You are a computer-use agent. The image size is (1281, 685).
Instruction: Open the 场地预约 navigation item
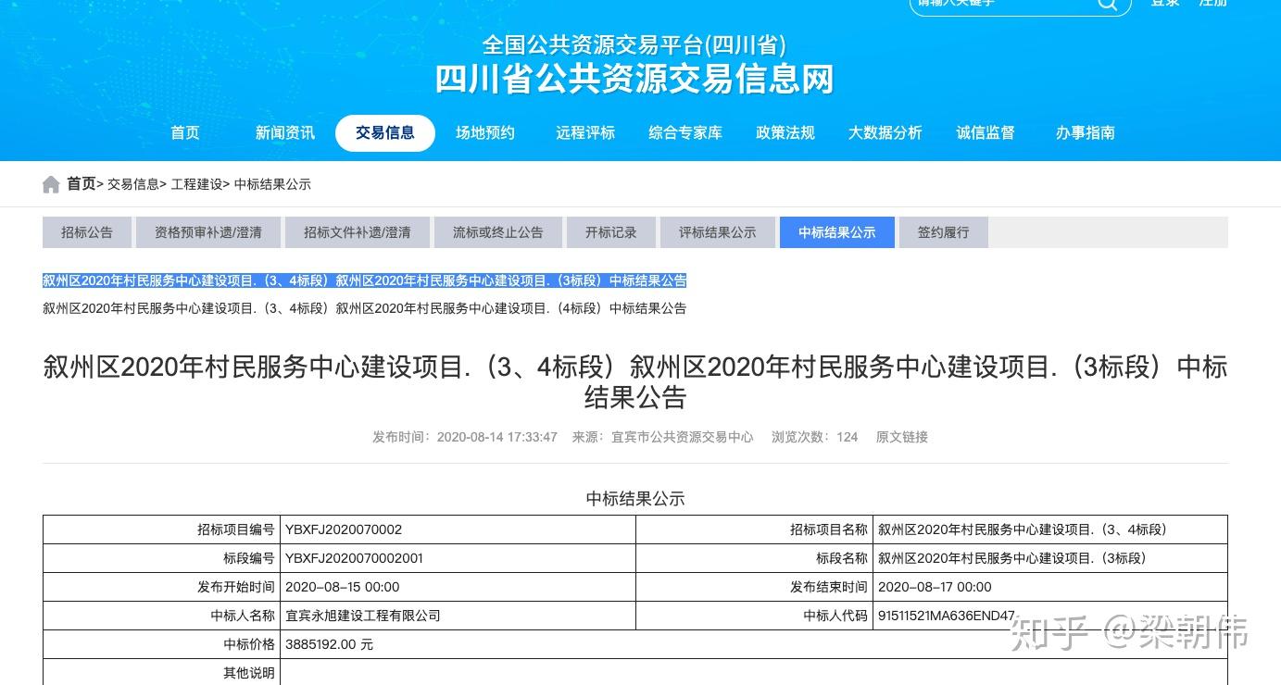coord(485,133)
